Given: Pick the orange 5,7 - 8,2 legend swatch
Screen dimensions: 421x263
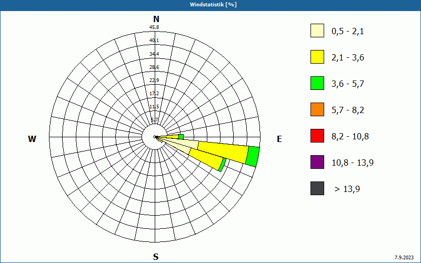Looking at the screenshot, I should tap(317, 109).
